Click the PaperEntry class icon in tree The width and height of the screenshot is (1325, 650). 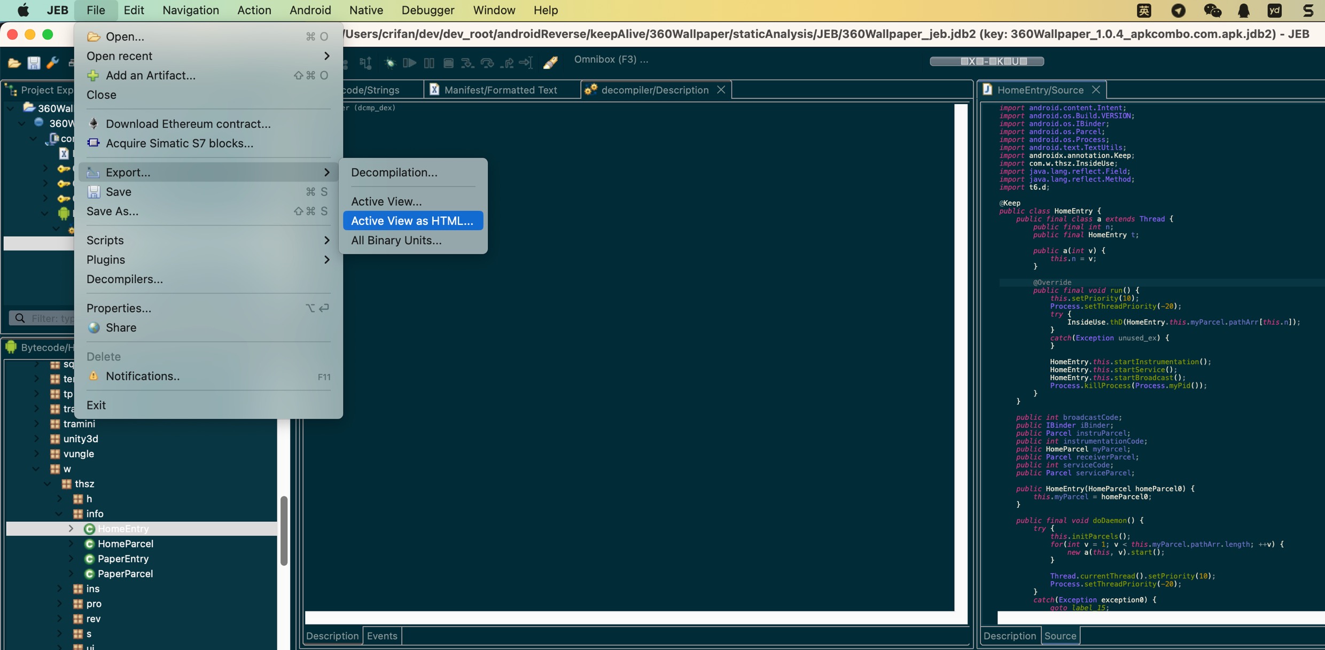89,559
